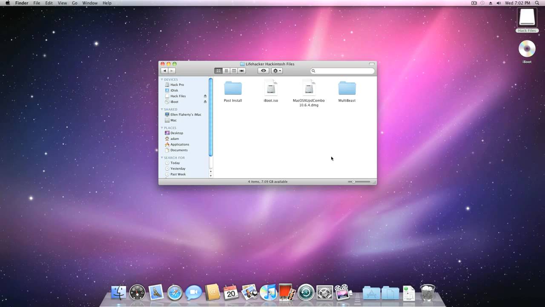Collapse the DEVICES sidebar section
Image resolution: width=545 pixels, height=307 pixels.
162,79
